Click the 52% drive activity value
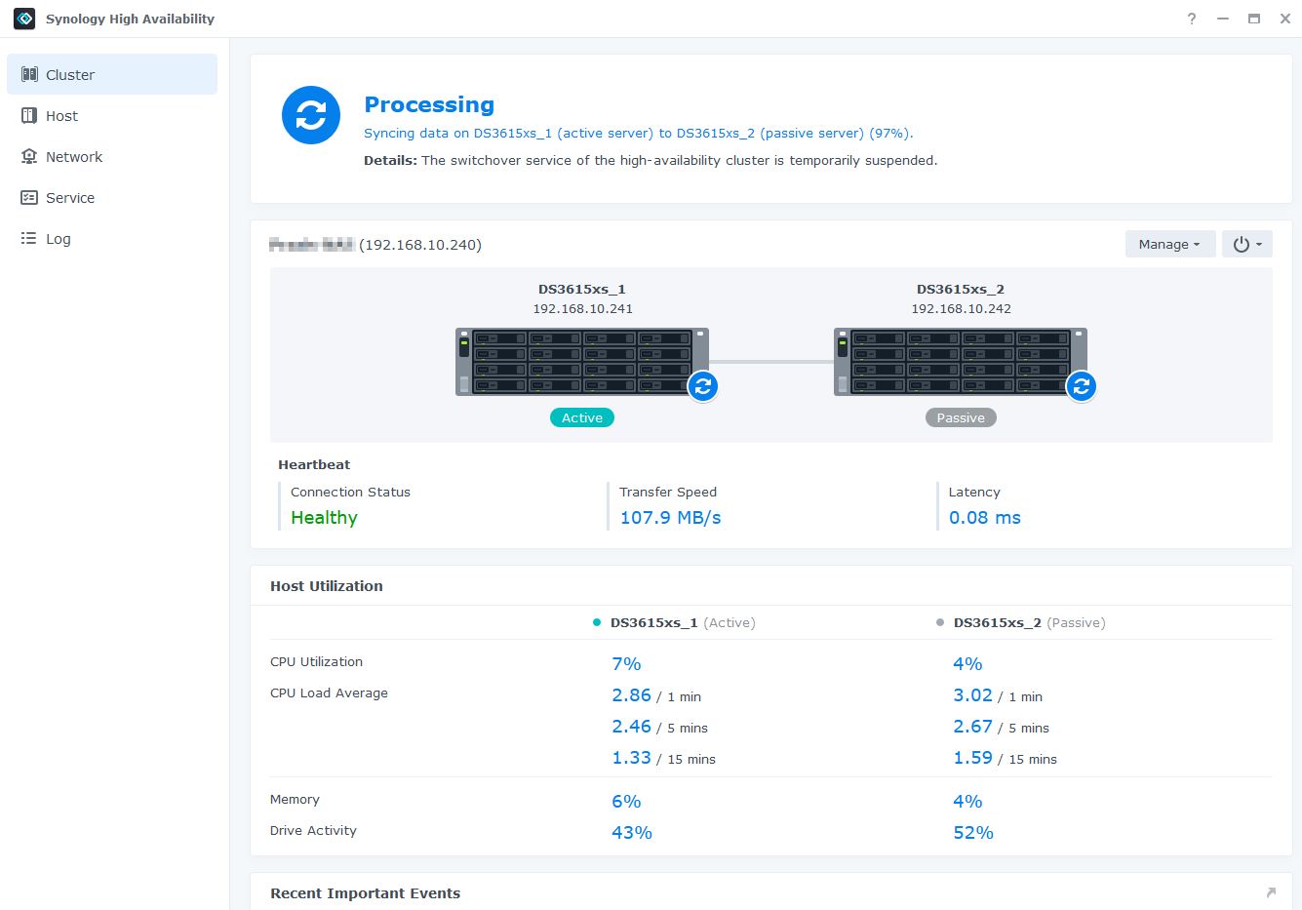This screenshot has height=910, width=1302. (x=973, y=833)
